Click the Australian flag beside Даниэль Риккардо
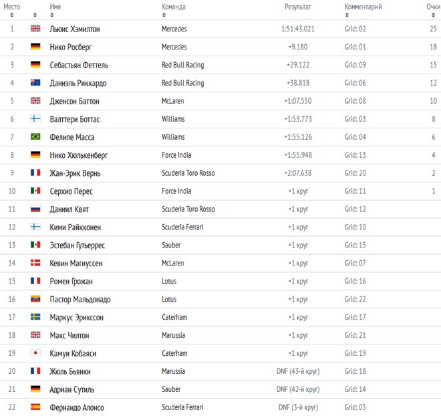Image resolution: width=441 pixels, height=416 pixels. click(x=35, y=82)
